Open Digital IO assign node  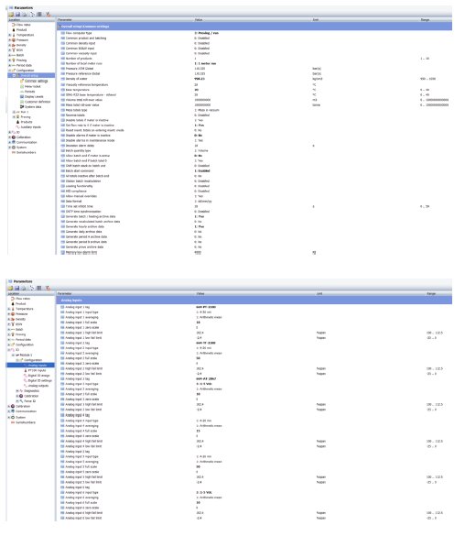click(38, 376)
